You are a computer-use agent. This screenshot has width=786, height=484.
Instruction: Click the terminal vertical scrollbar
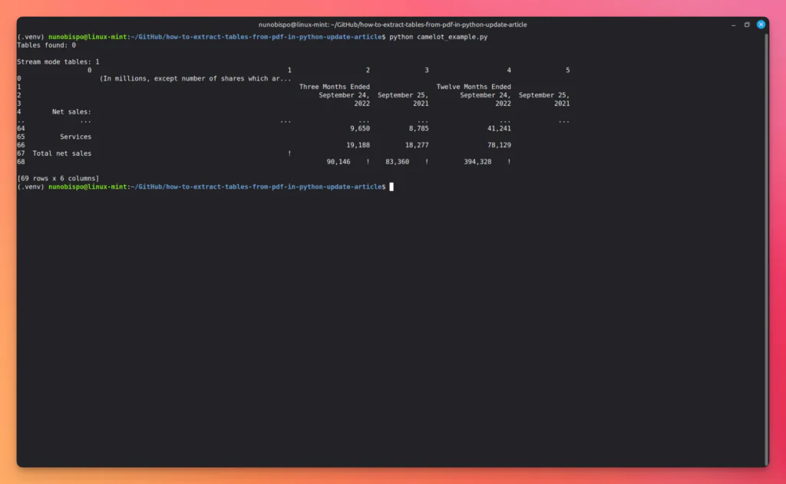coord(766,249)
